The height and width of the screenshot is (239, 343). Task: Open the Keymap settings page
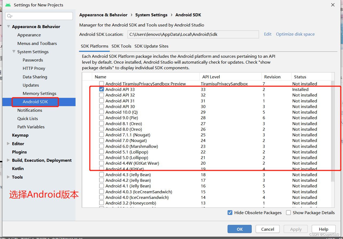tap(20, 135)
